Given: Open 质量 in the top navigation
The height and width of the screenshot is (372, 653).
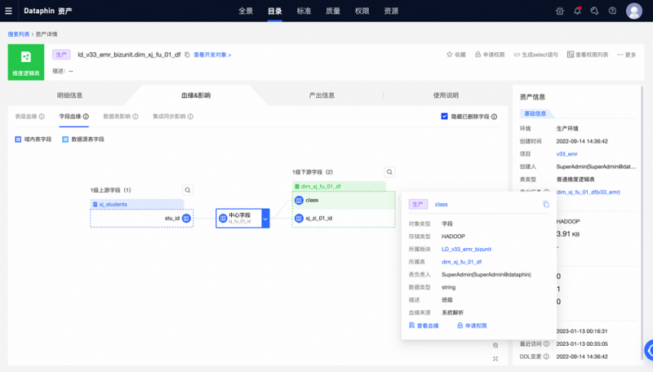Looking at the screenshot, I should click(x=333, y=11).
